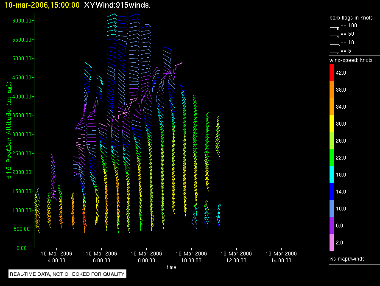Click the iss-mapr/winds legend label
This screenshot has width=380, height=286.
click(x=347, y=258)
